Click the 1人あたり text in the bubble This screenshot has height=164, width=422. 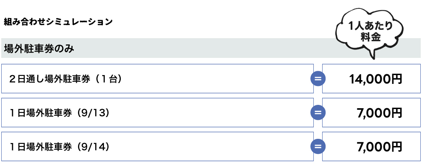370,26
